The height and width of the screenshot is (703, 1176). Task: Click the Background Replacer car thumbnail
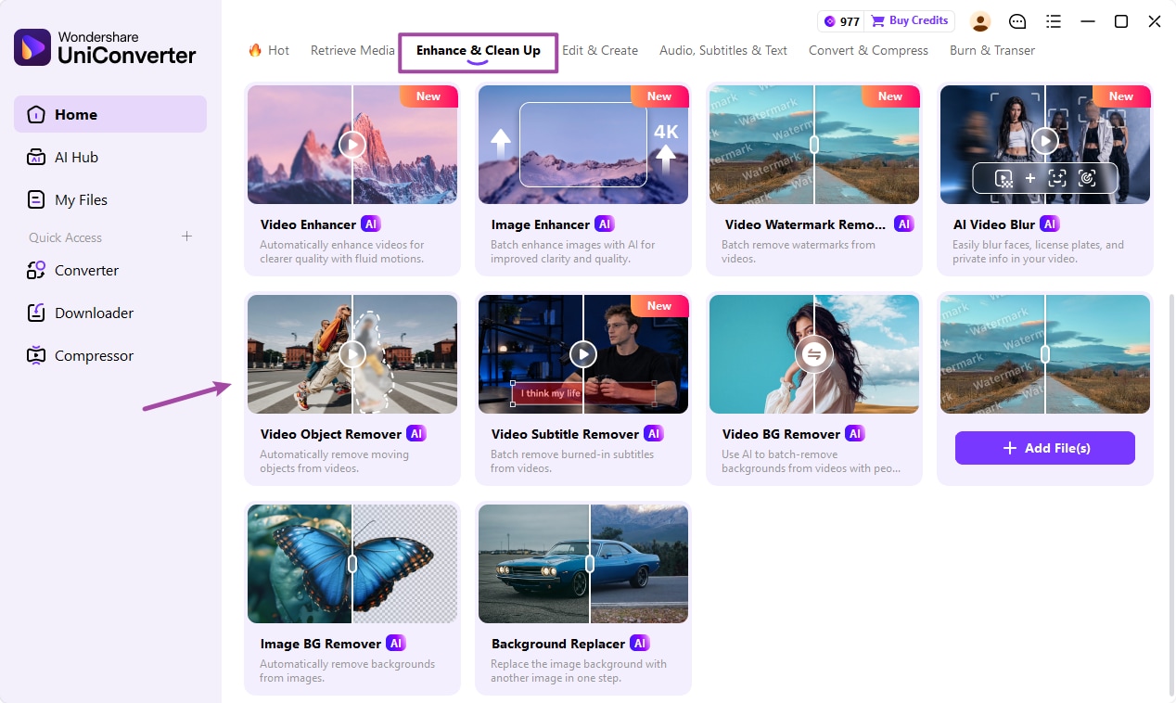[583, 564]
